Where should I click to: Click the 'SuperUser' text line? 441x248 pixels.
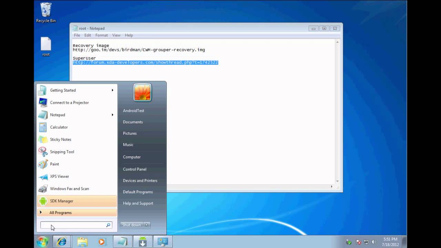84,58
